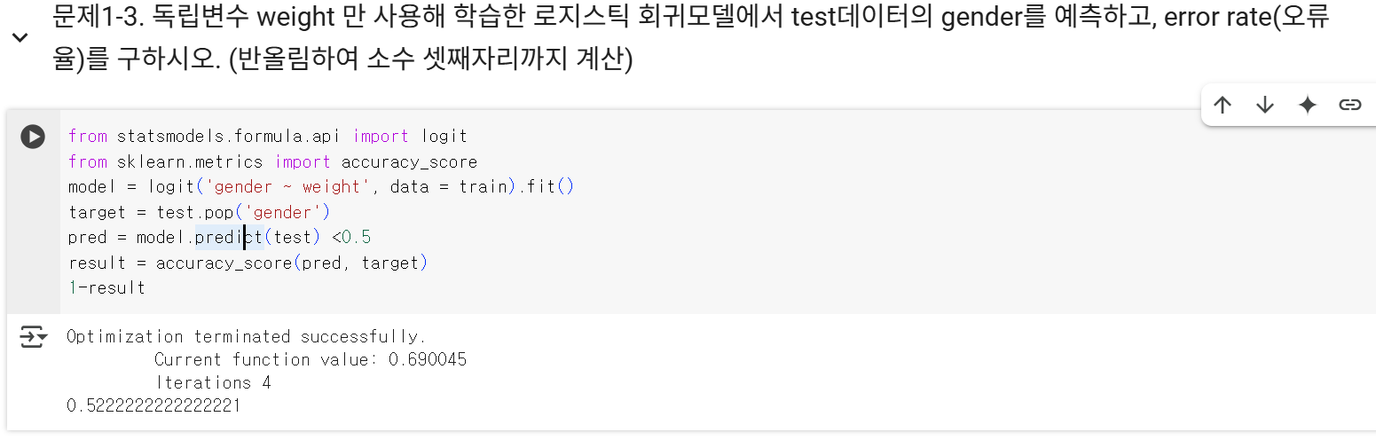Click the final 1-result code line

click(106, 287)
